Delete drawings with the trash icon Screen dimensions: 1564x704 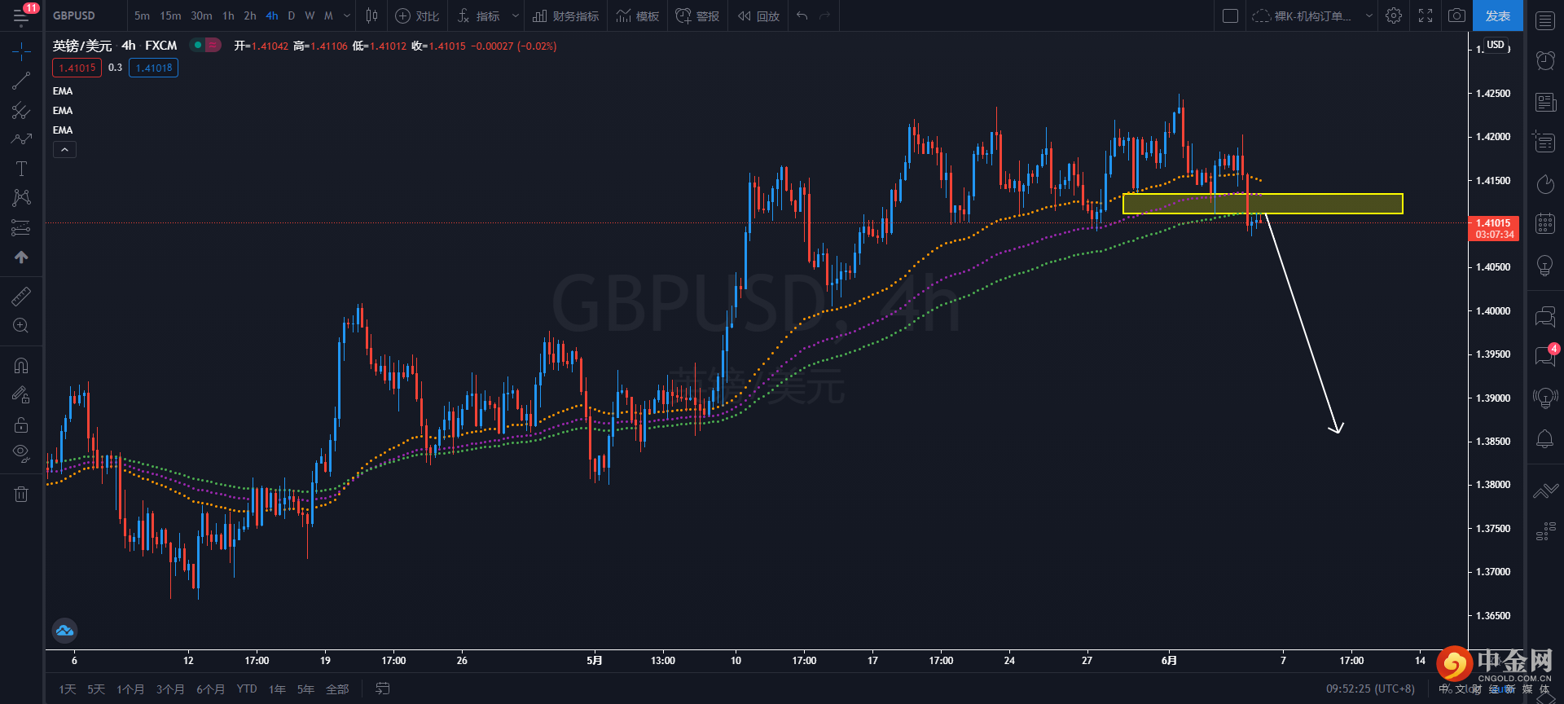pyautogui.click(x=21, y=494)
